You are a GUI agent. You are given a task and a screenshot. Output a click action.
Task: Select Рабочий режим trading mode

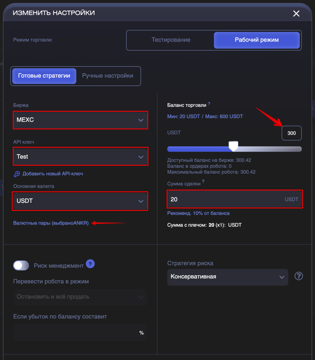click(x=257, y=40)
